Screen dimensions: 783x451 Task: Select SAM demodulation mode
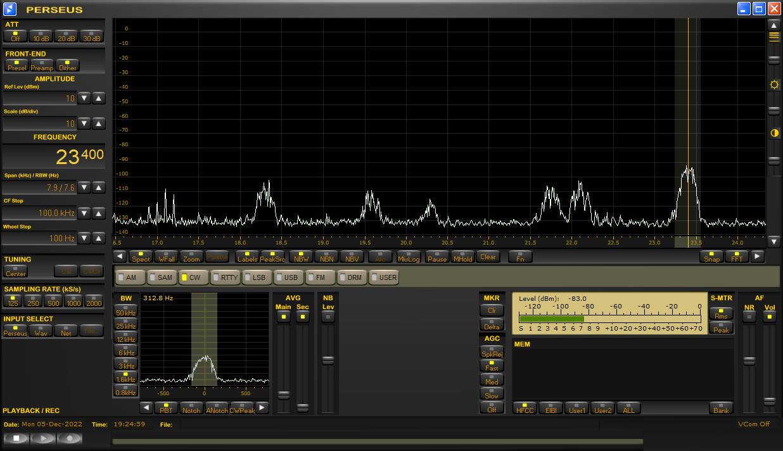[162, 277]
